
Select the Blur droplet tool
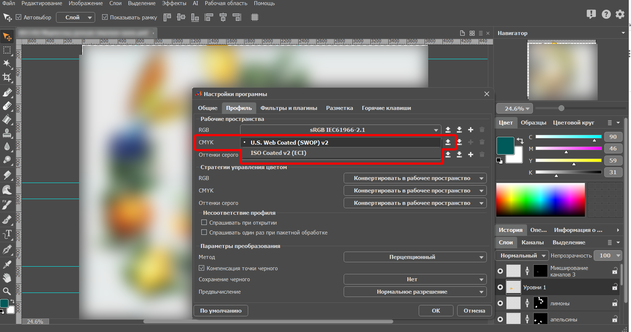(7, 146)
